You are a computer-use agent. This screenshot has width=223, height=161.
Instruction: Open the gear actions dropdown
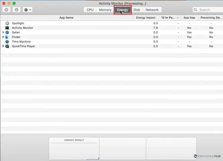pos(28,10)
